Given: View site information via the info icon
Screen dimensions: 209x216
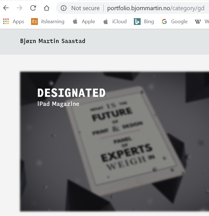Looking at the screenshot, I should [x=64, y=8].
